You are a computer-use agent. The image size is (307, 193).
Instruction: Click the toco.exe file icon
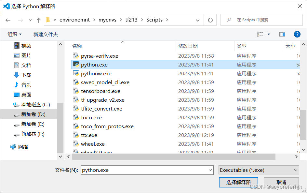point(76,117)
